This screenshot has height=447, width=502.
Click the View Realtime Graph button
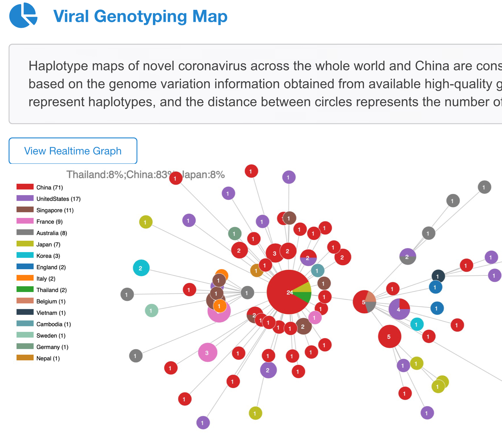(x=73, y=151)
